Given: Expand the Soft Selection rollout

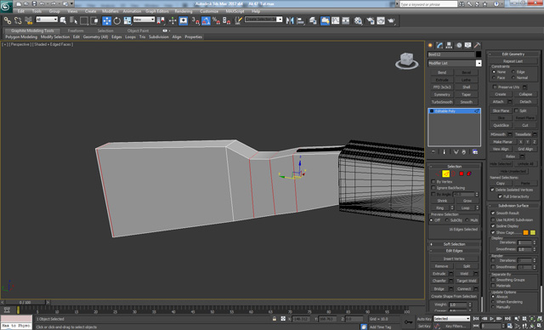Looking at the screenshot, I should (x=454, y=244).
